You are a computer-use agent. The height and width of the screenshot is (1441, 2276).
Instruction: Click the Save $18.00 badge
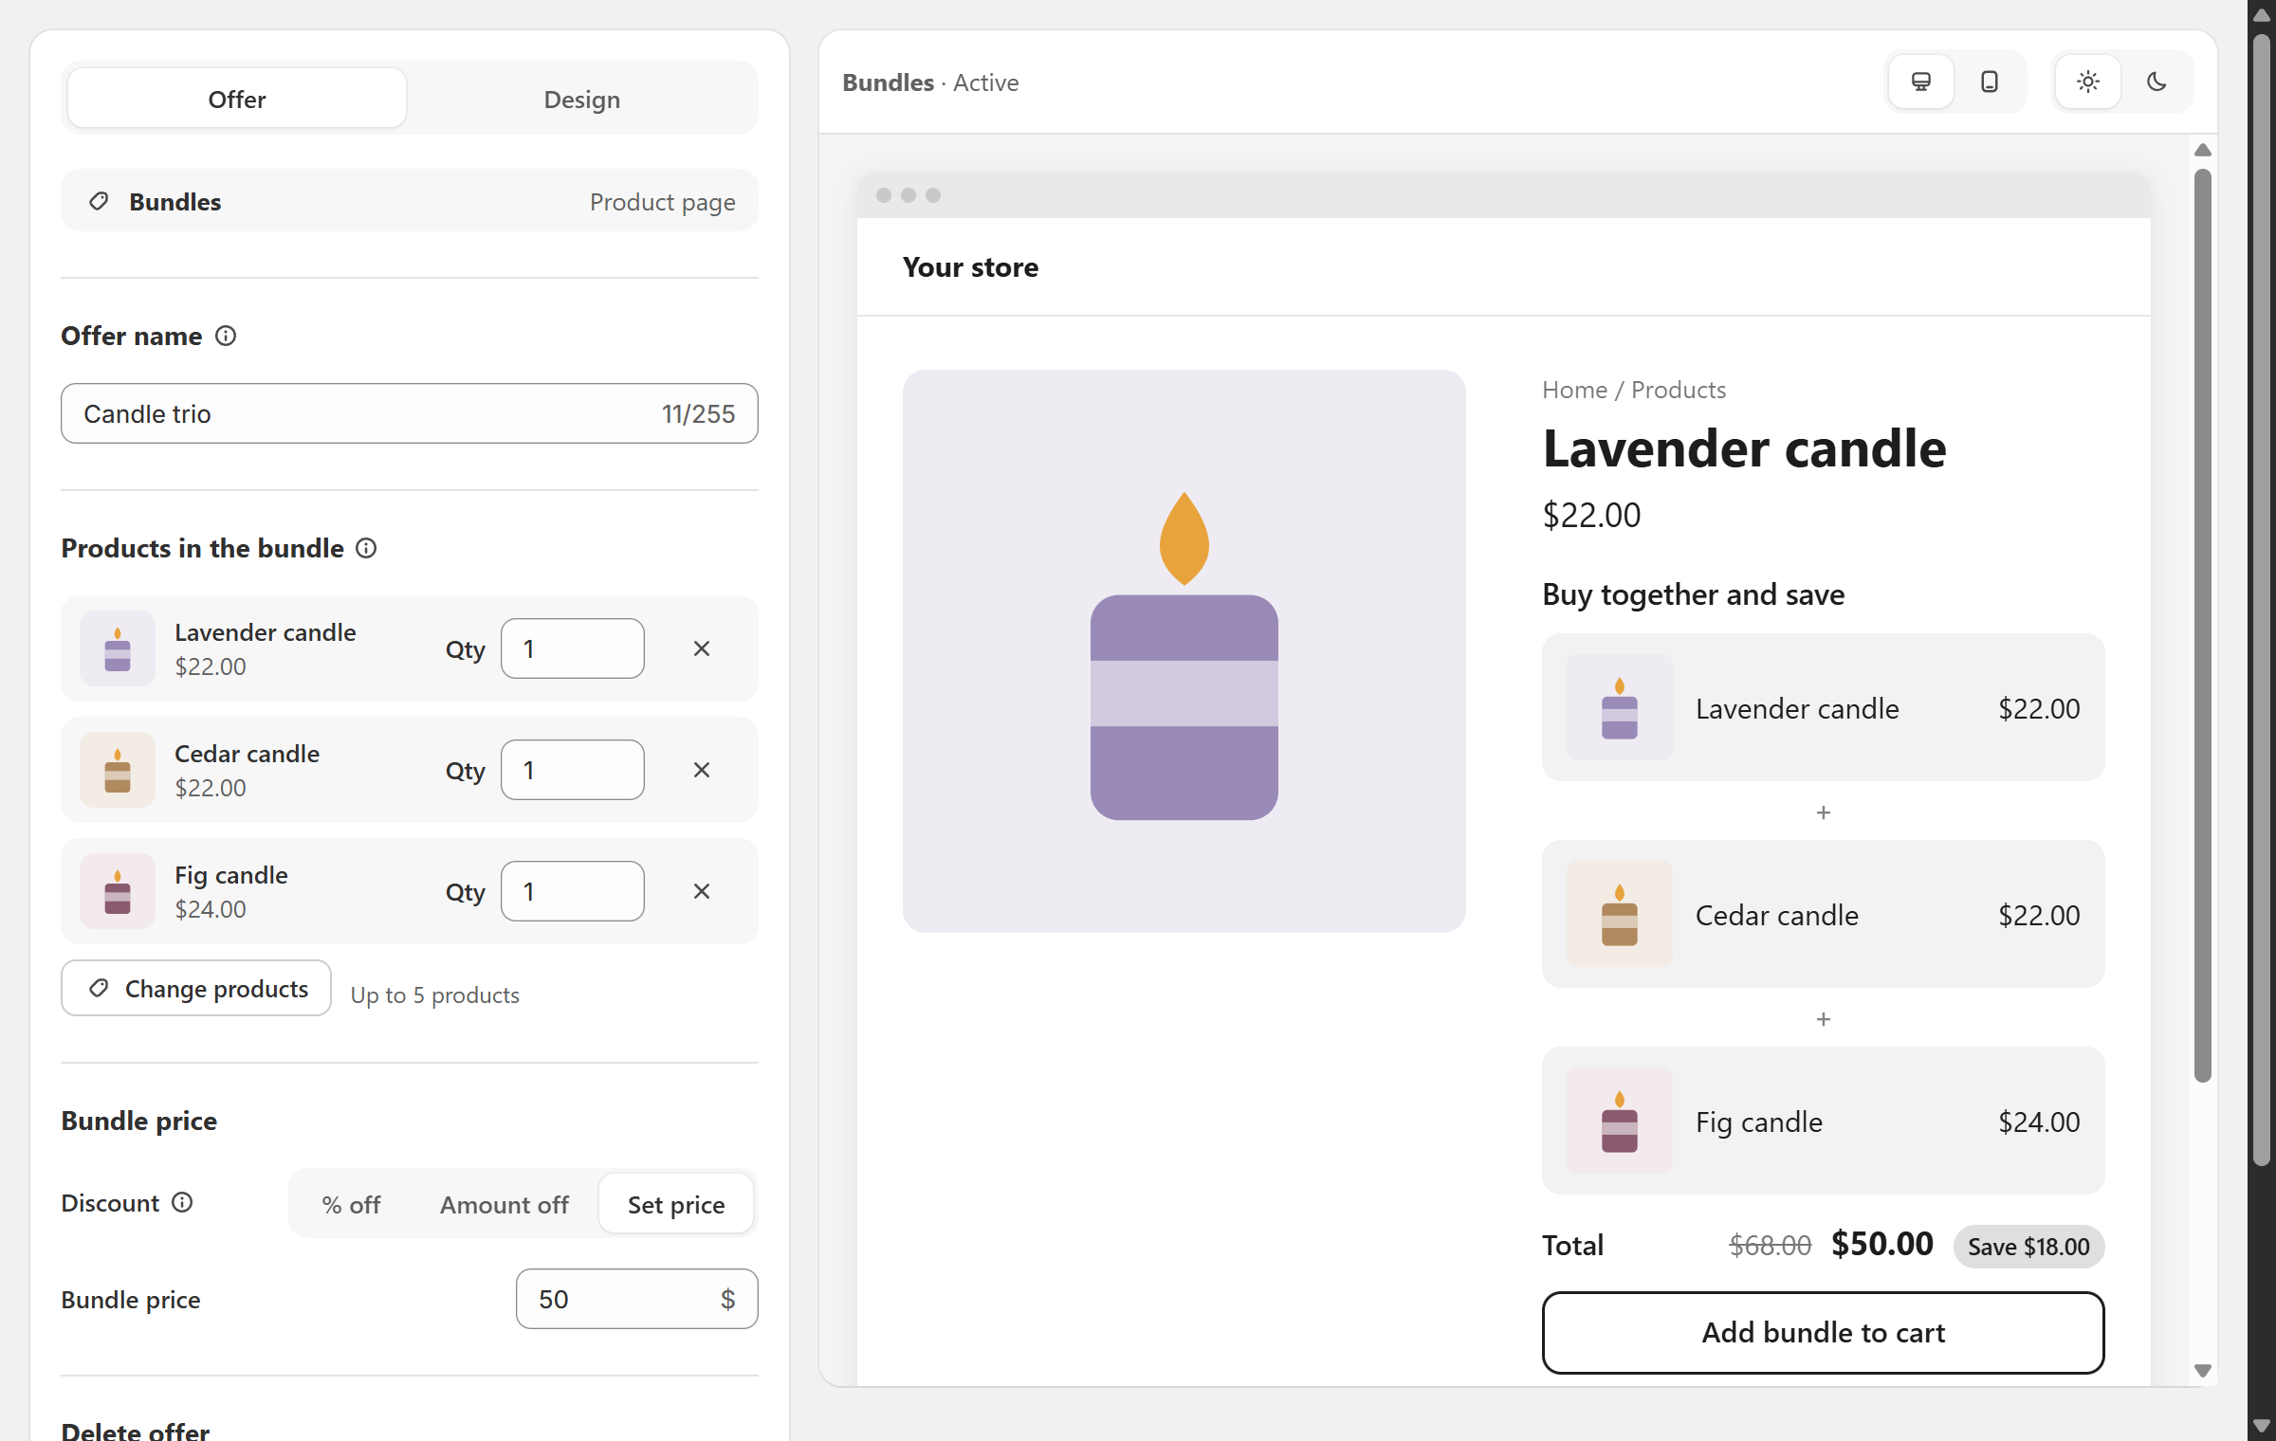pos(2028,1246)
